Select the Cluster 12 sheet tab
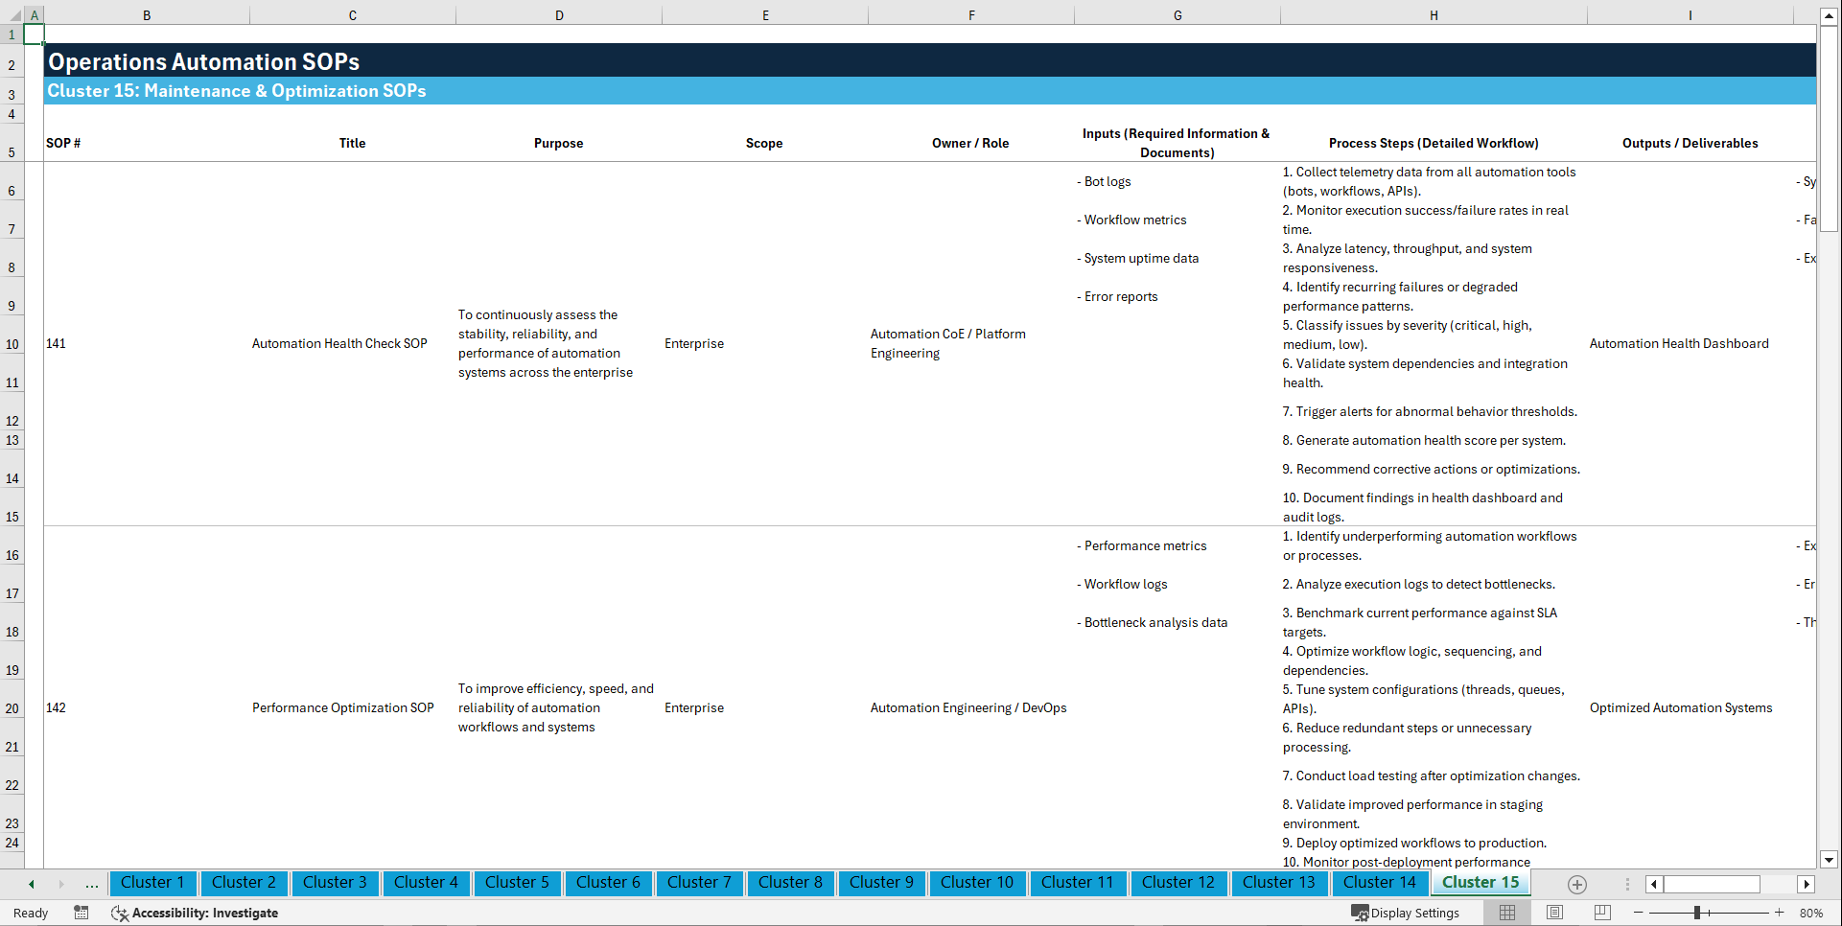The width and height of the screenshot is (1842, 926). [x=1178, y=883]
